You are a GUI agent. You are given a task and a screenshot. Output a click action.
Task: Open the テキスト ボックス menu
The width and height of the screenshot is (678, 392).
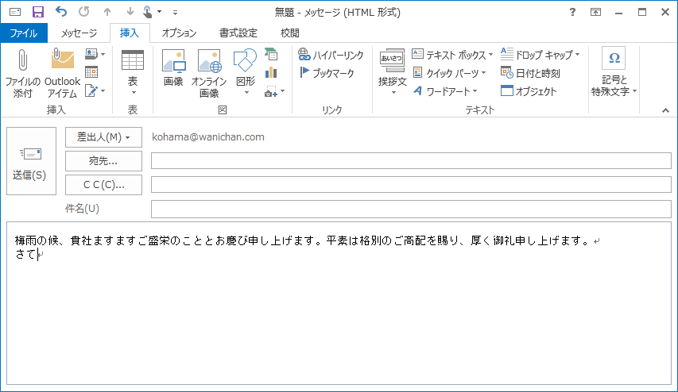[452, 55]
